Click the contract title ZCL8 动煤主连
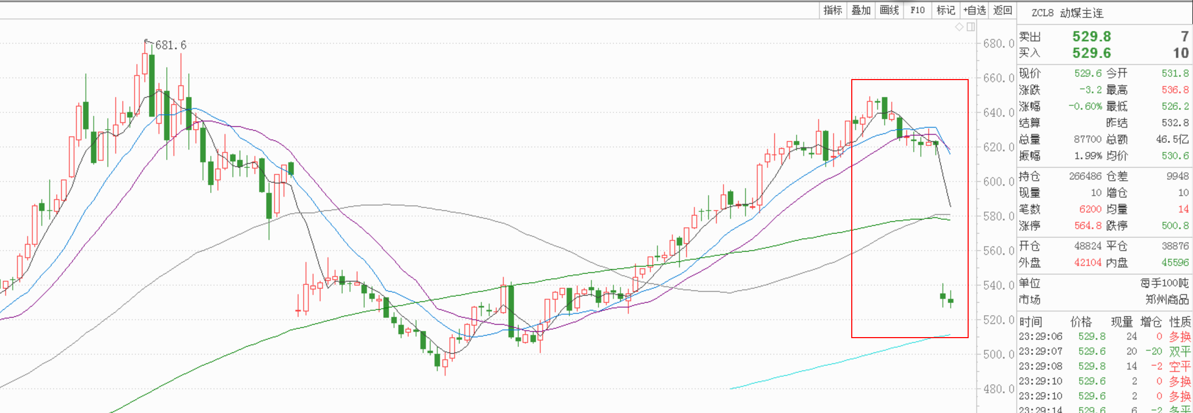The height and width of the screenshot is (413, 1193). click(1067, 13)
